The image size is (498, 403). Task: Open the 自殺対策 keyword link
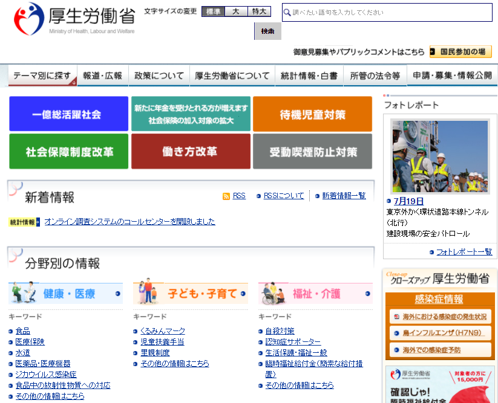point(280,331)
